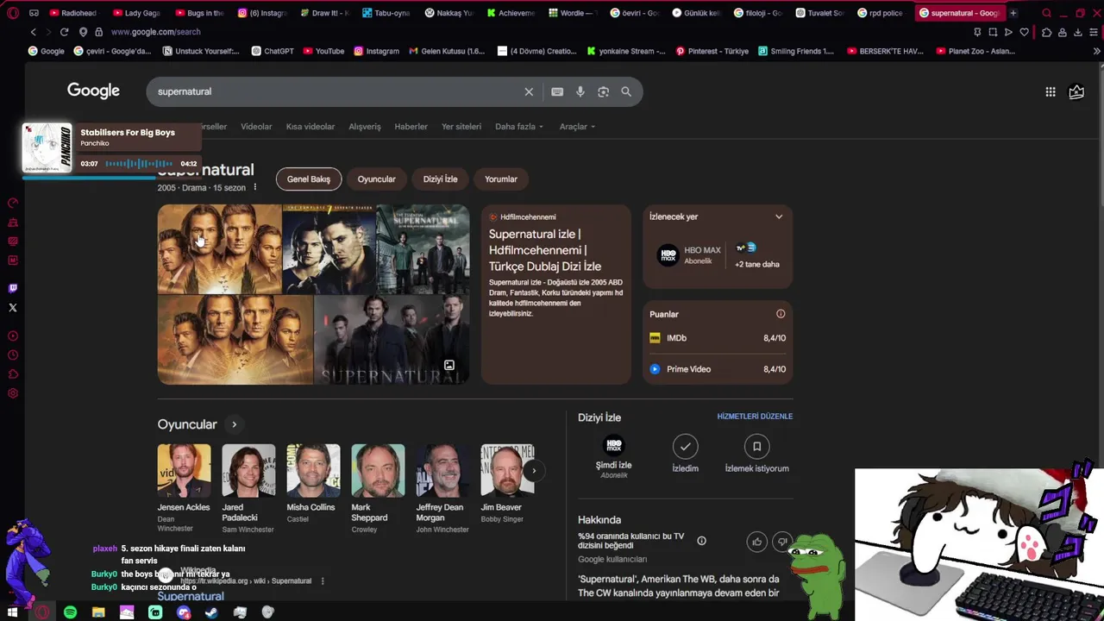Image resolution: width=1104 pixels, height=621 pixels.
Task: Open Mark Sheppard cast thumbnail
Action: (378, 470)
